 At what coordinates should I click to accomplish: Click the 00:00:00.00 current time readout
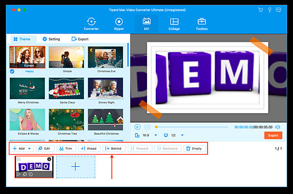pos(244,127)
